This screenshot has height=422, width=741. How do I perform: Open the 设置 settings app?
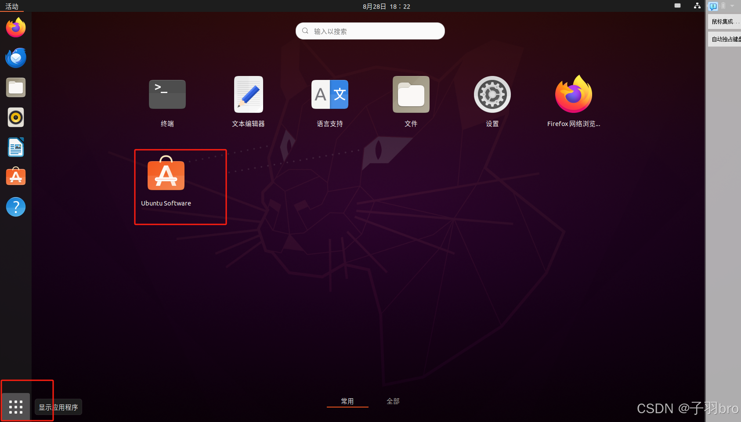tap(492, 101)
